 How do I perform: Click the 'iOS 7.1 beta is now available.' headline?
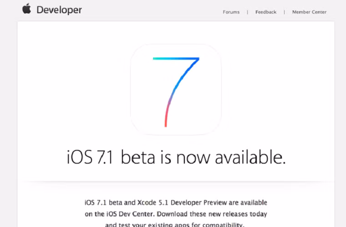[x=176, y=157]
